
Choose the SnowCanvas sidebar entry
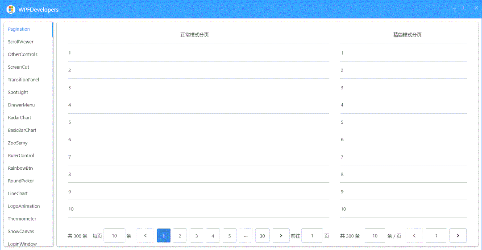point(21,231)
